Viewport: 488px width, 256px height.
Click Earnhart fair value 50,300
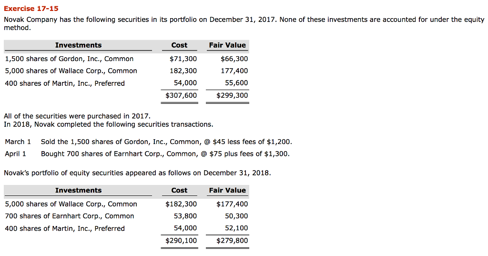pos(236,216)
